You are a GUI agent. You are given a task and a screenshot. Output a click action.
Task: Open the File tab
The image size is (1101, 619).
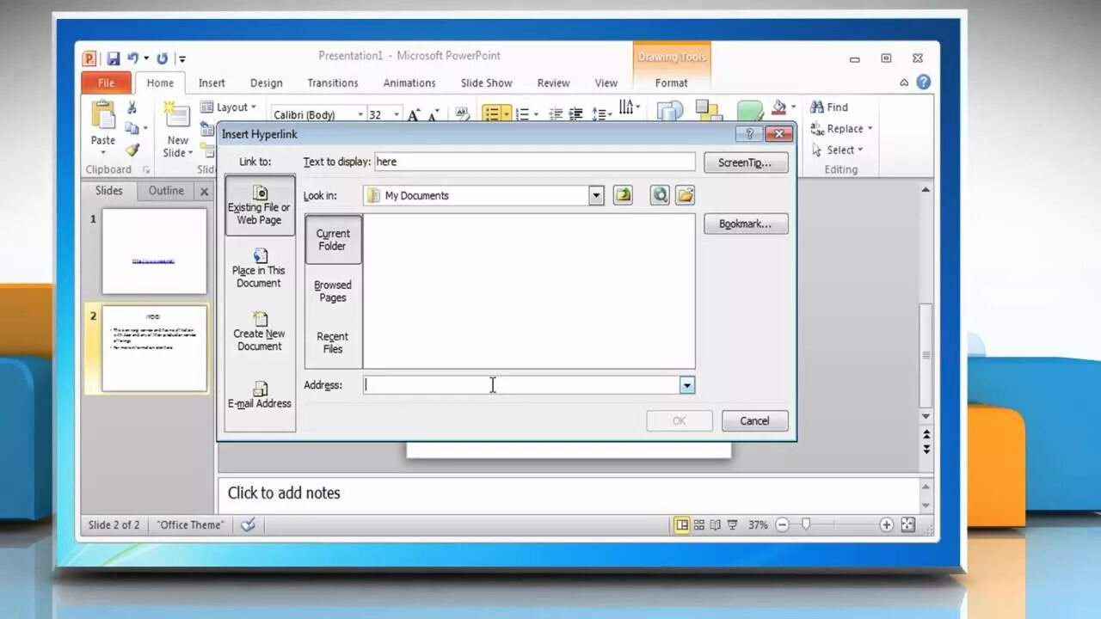coord(106,83)
